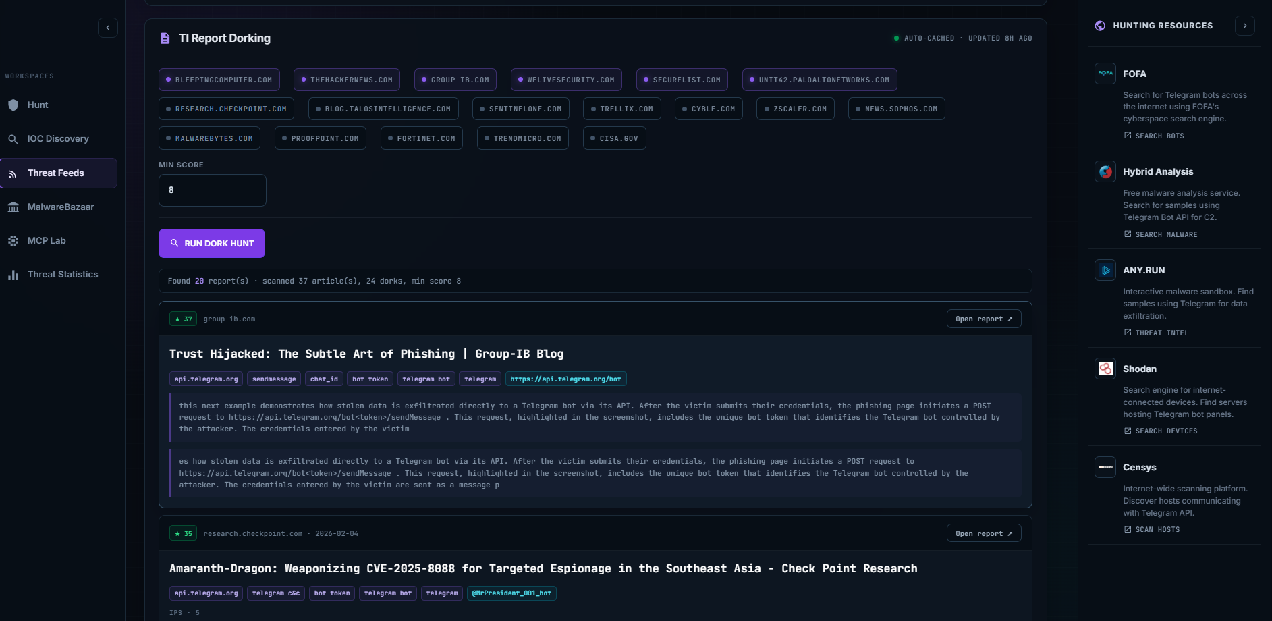This screenshot has height=621, width=1272.
Task: Click the Amaranth-Dragon article title
Action: click(x=543, y=568)
